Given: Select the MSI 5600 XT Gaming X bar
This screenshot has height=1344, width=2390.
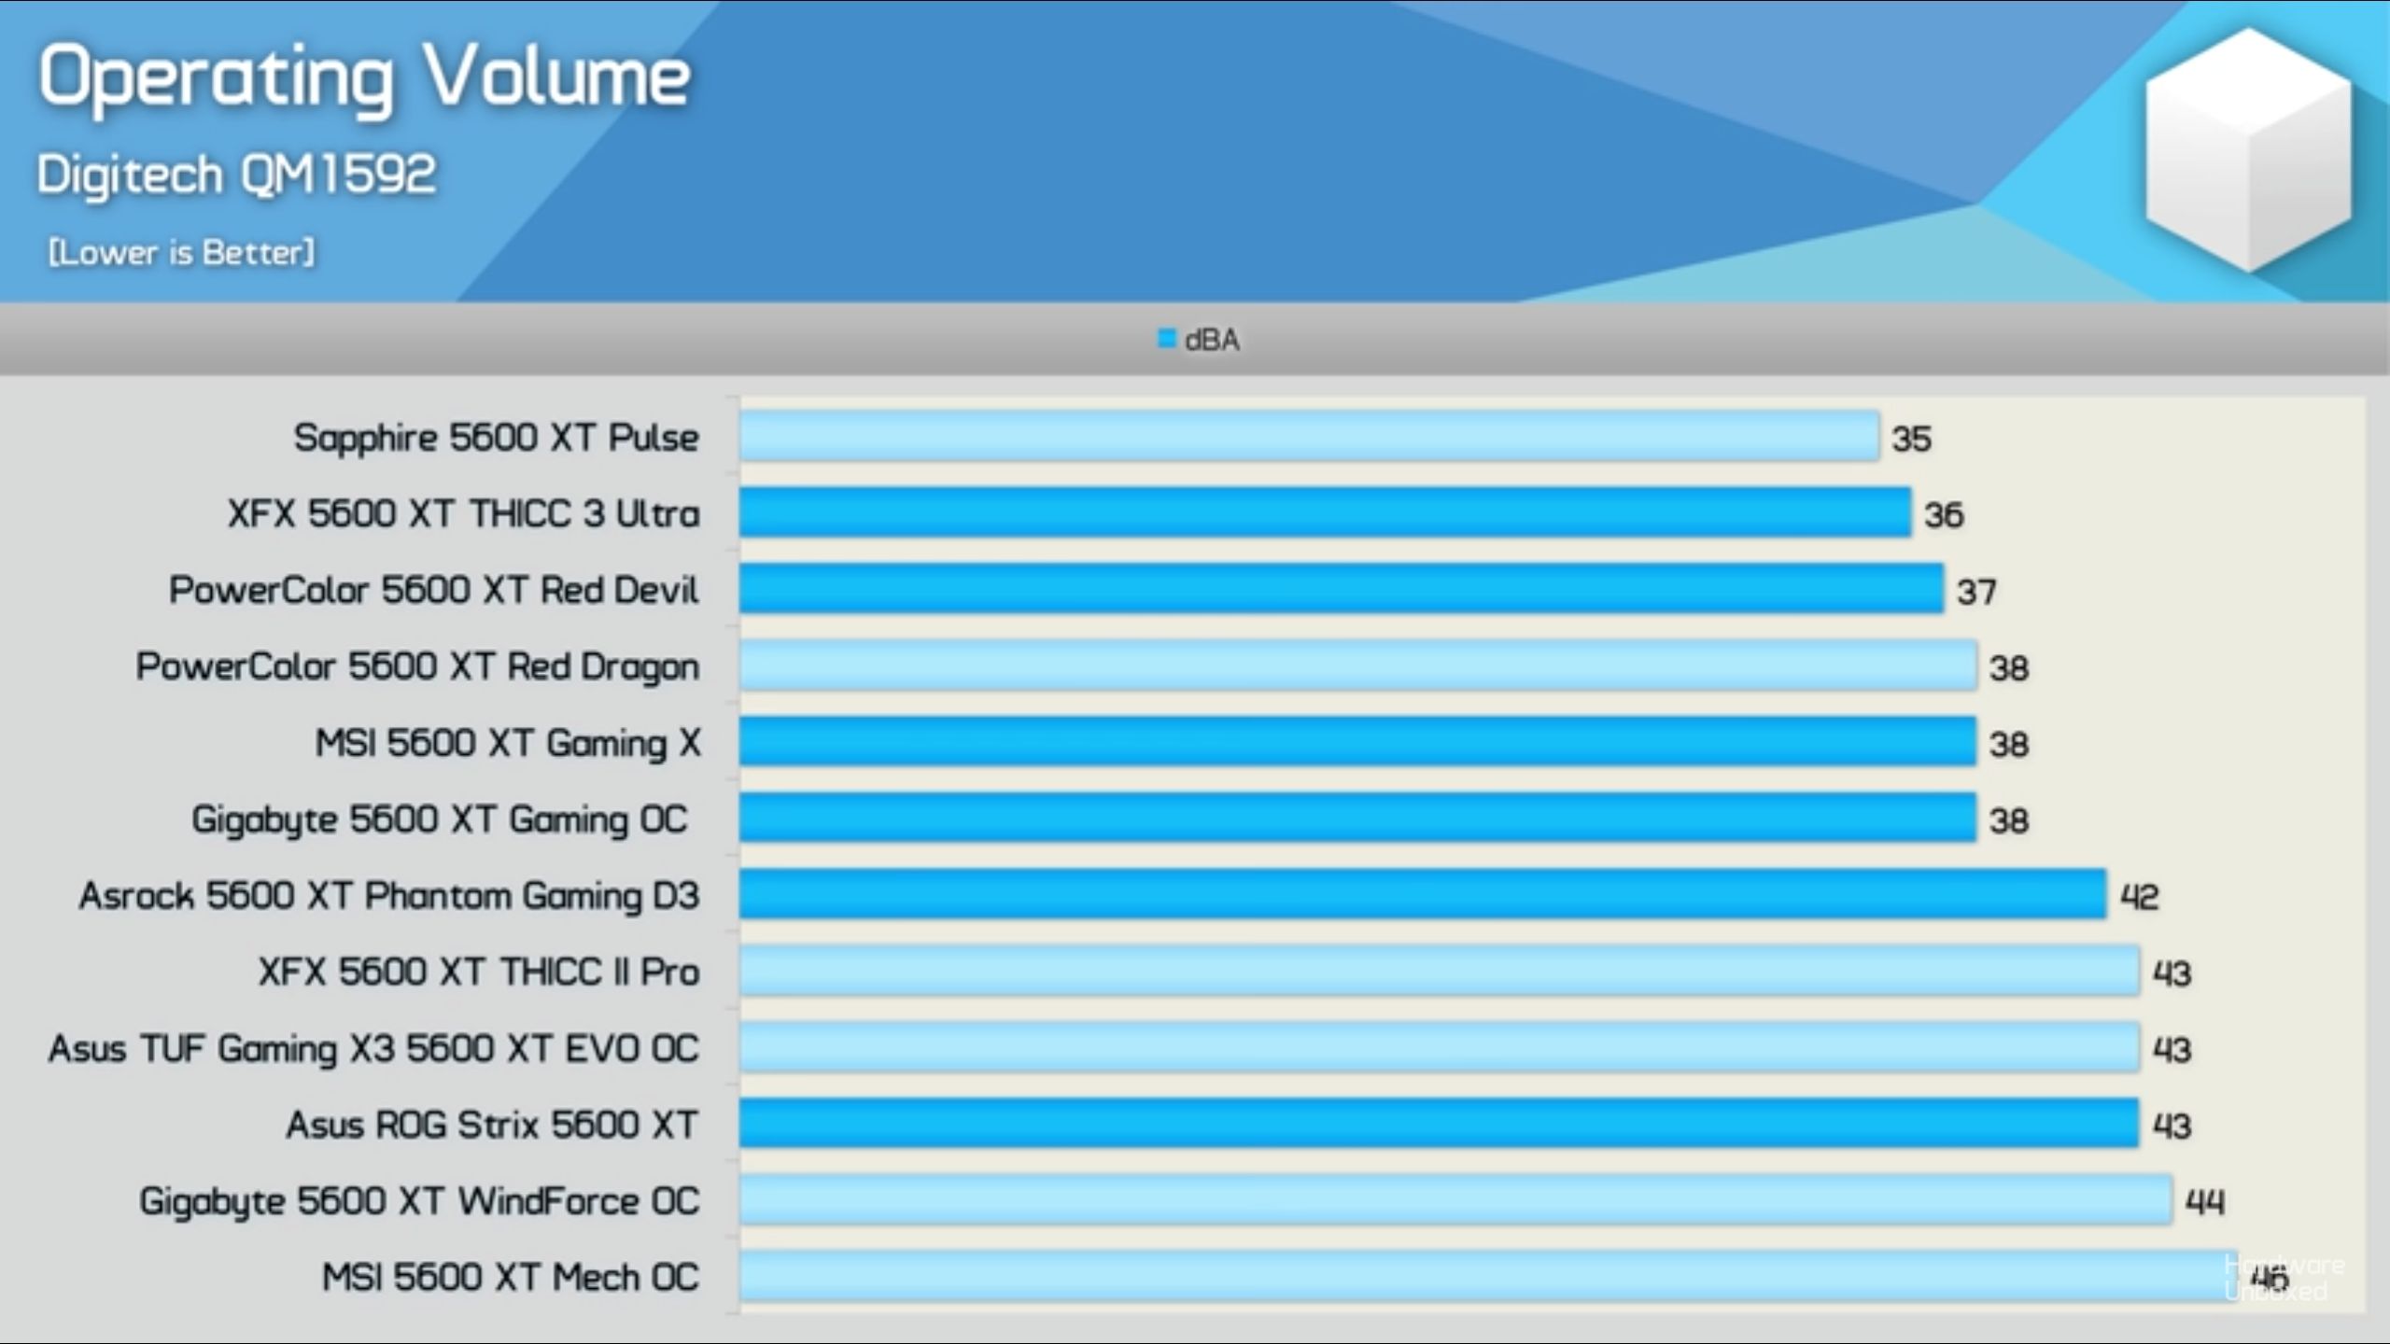Looking at the screenshot, I should tap(1357, 742).
